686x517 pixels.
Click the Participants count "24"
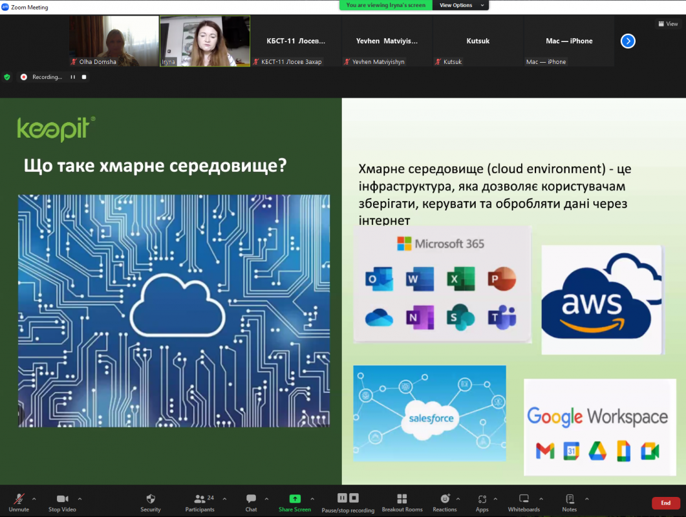pyautogui.click(x=210, y=498)
